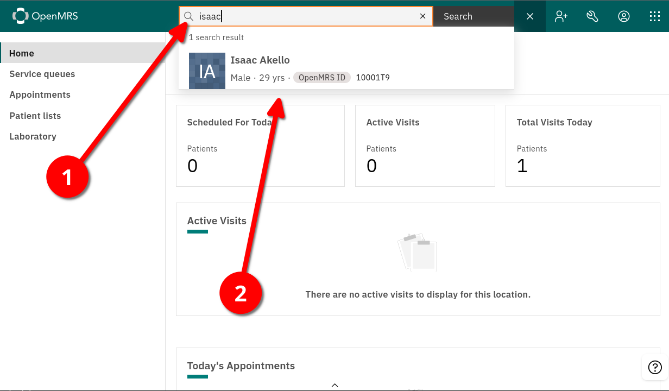The height and width of the screenshot is (391, 669).
Task: Click the Total Visits Today card
Action: (582, 146)
